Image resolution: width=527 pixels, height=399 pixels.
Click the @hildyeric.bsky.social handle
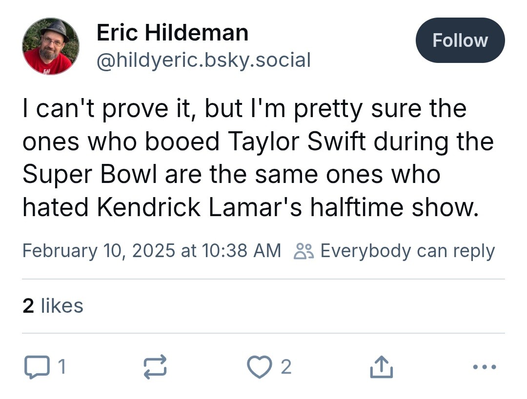(x=203, y=60)
